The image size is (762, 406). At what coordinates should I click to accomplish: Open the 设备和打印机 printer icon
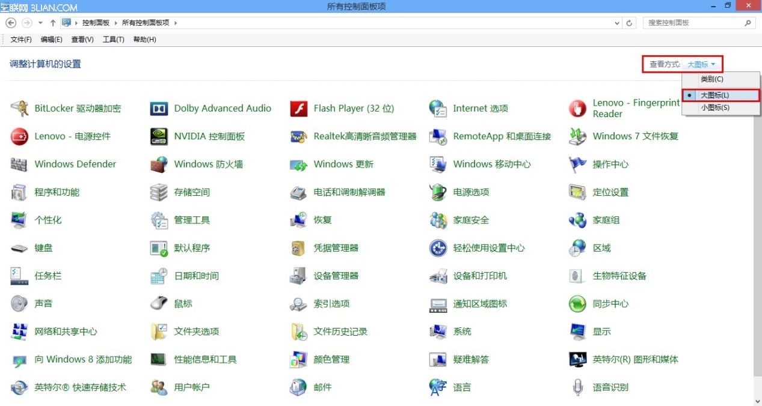[x=438, y=276]
